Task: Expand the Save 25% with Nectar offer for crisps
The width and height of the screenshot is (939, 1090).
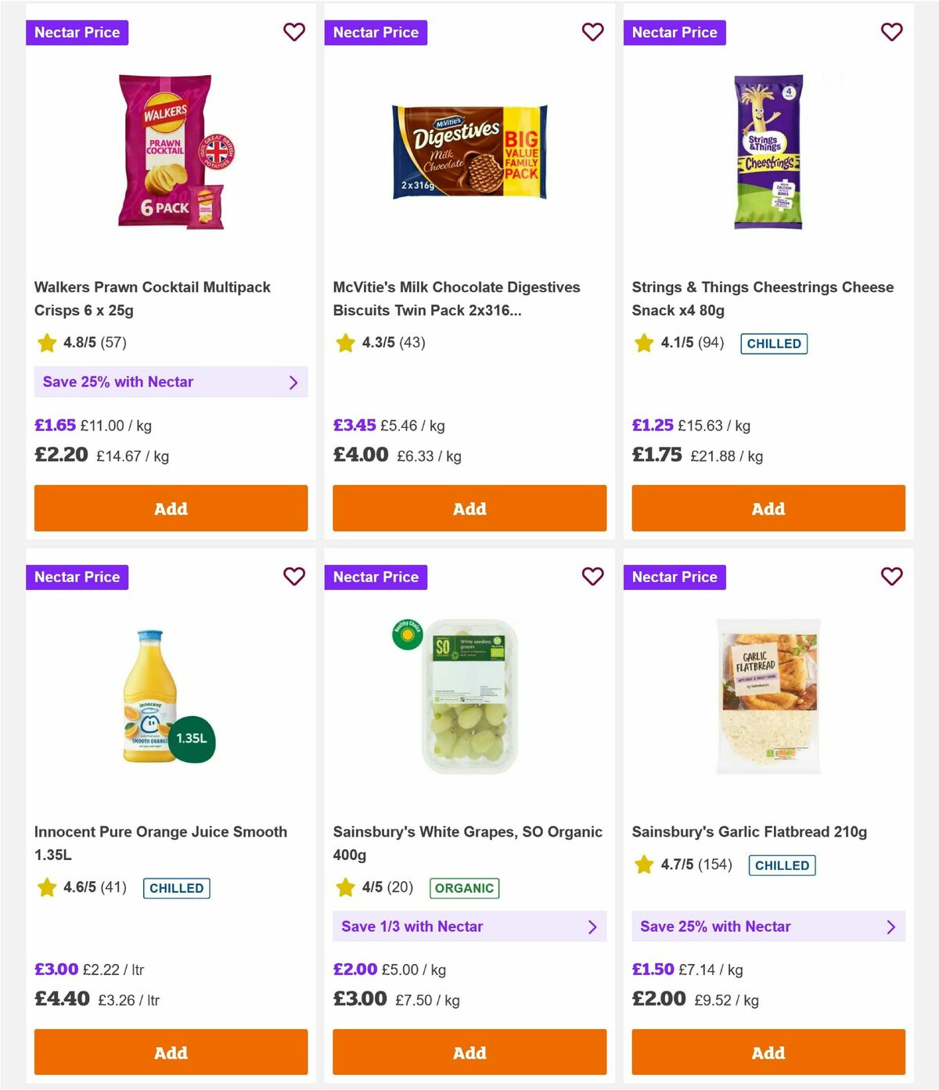Action: click(x=171, y=382)
